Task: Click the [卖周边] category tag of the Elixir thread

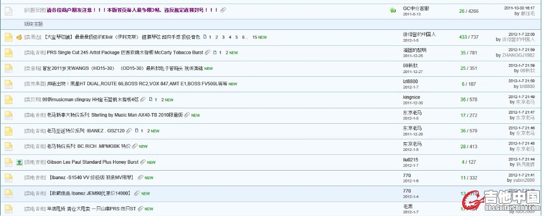Action: (33, 37)
